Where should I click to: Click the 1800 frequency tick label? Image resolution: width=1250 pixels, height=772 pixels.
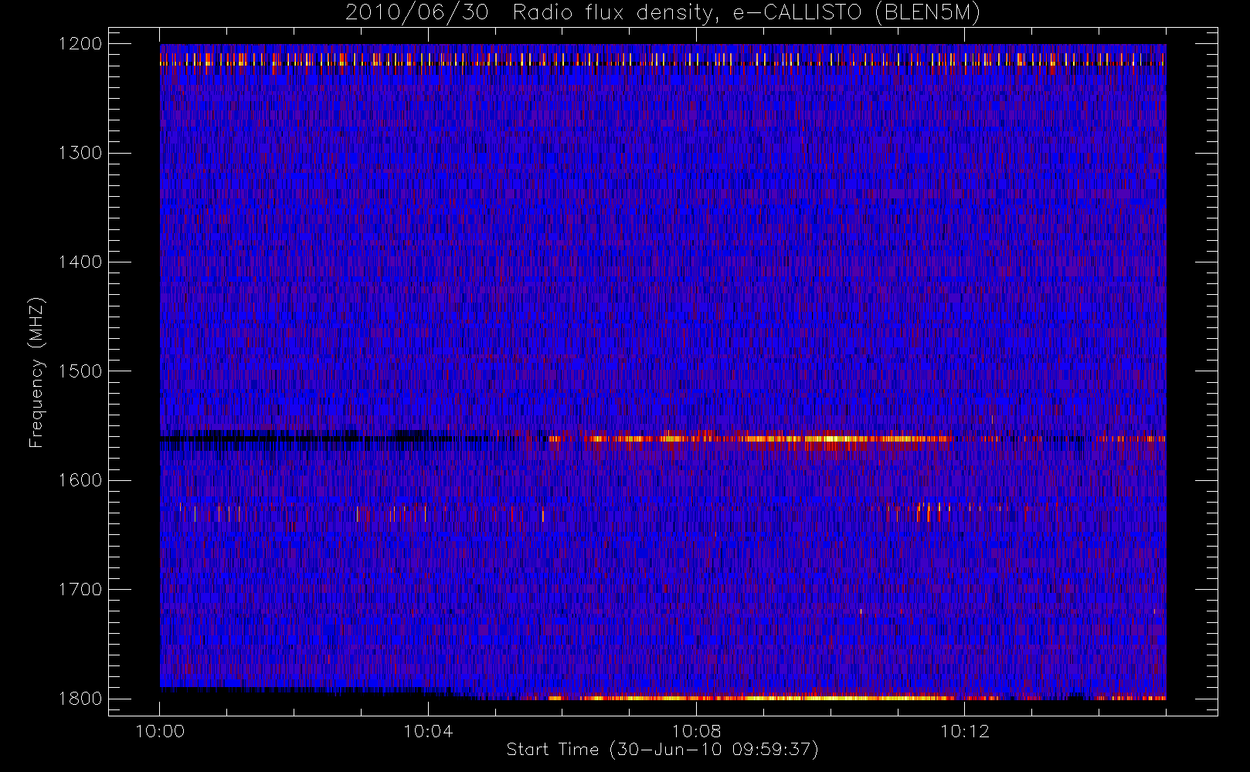pyautogui.click(x=80, y=698)
